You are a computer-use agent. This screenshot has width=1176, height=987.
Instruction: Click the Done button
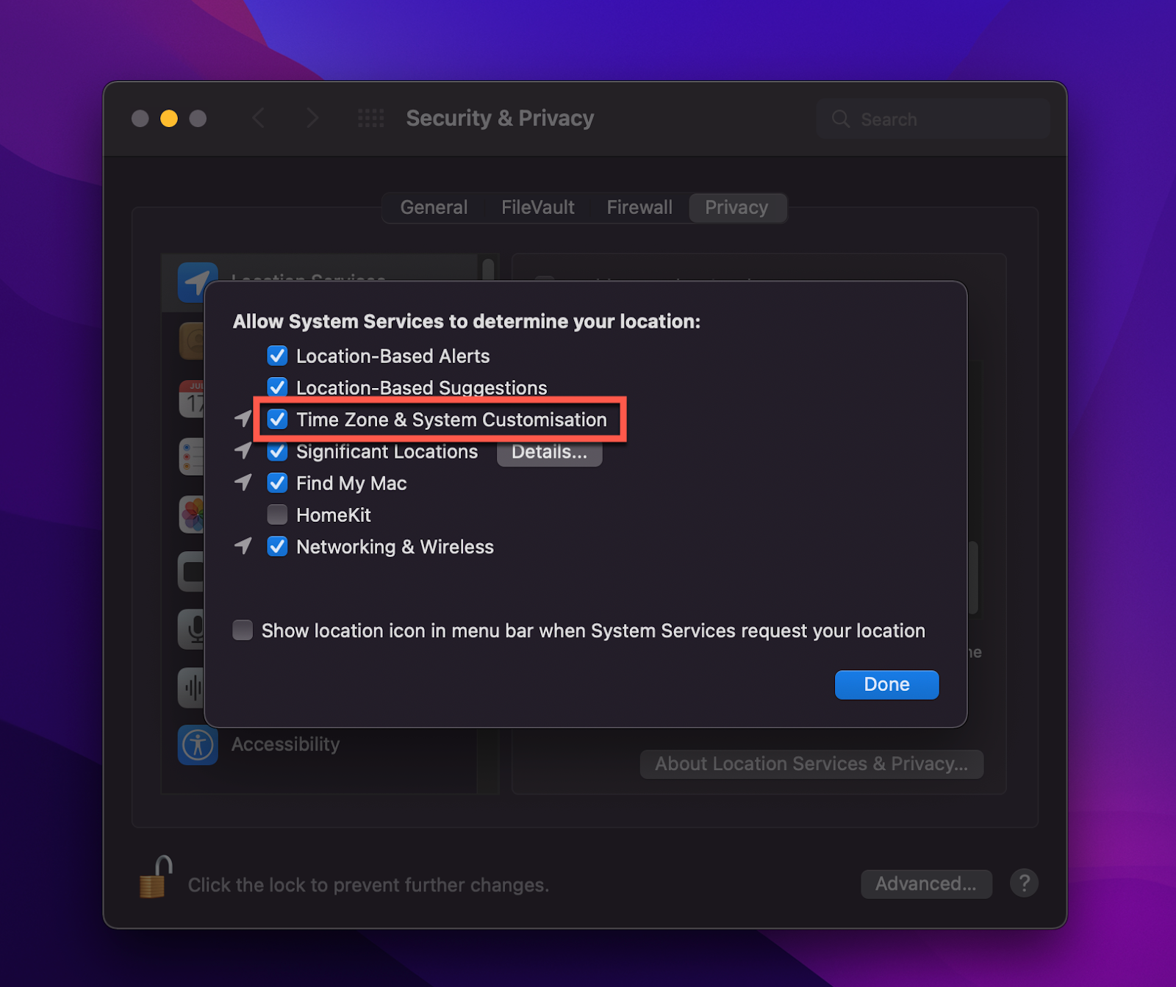tap(886, 684)
